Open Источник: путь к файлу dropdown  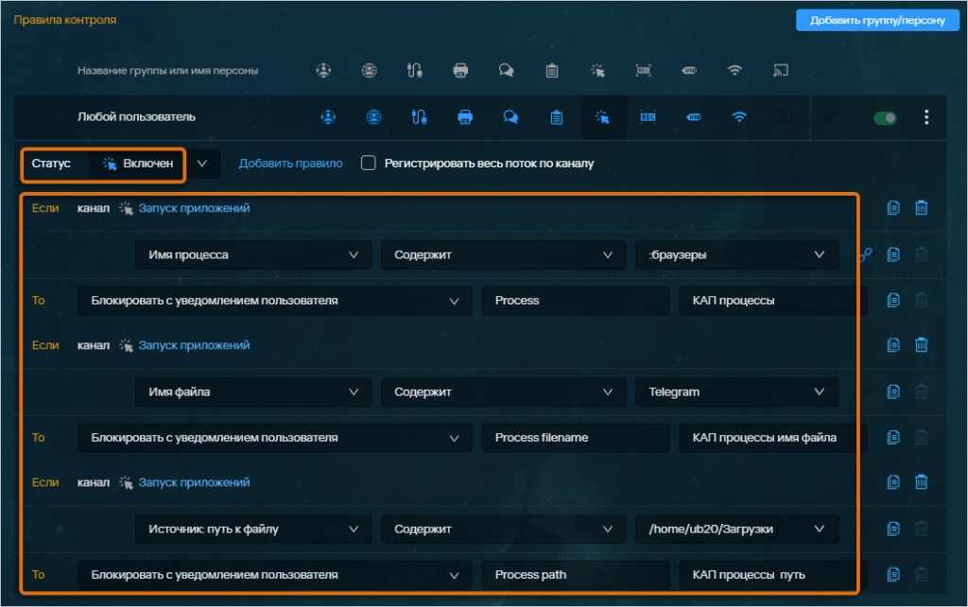tap(252, 529)
